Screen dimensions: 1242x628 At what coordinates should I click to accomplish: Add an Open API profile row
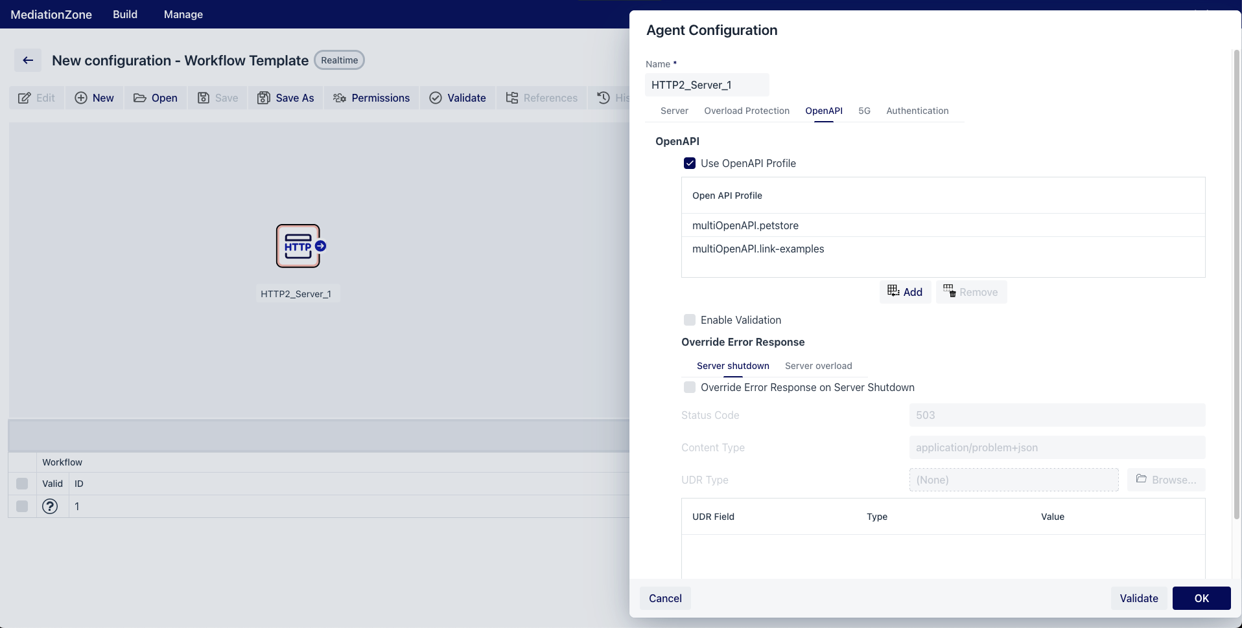coord(905,292)
